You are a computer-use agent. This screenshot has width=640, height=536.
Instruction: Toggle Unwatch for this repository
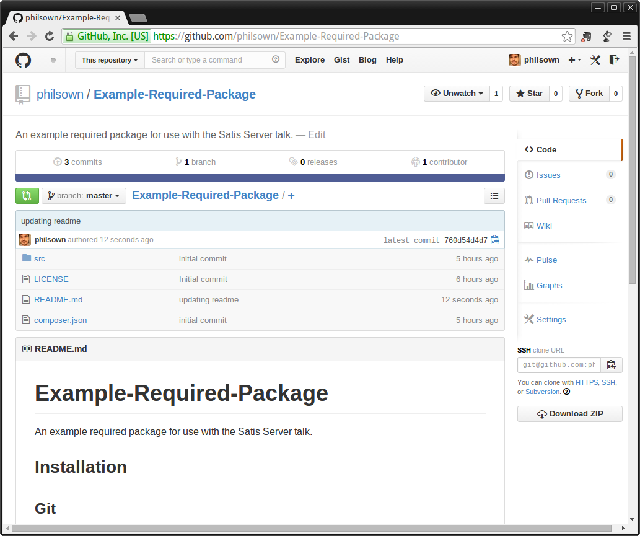[457, 94]
